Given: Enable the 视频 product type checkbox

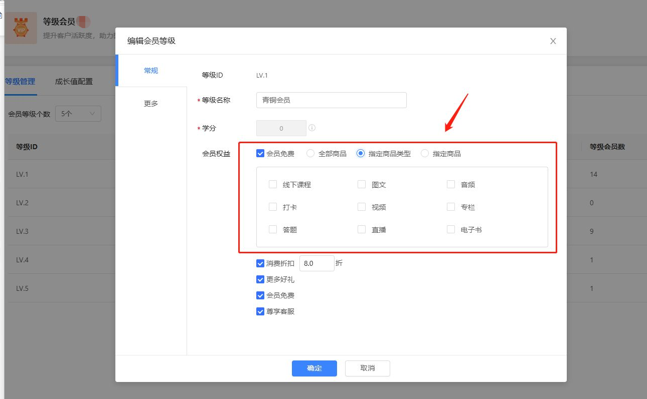Looking at the screenshot, I should click(x=362, y=207).
